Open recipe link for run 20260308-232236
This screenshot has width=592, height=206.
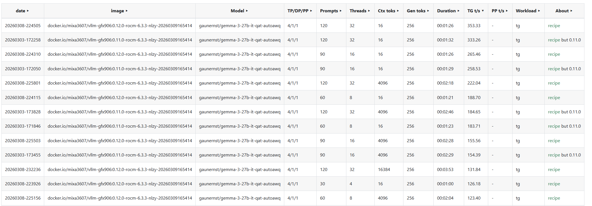click(554, 170)
